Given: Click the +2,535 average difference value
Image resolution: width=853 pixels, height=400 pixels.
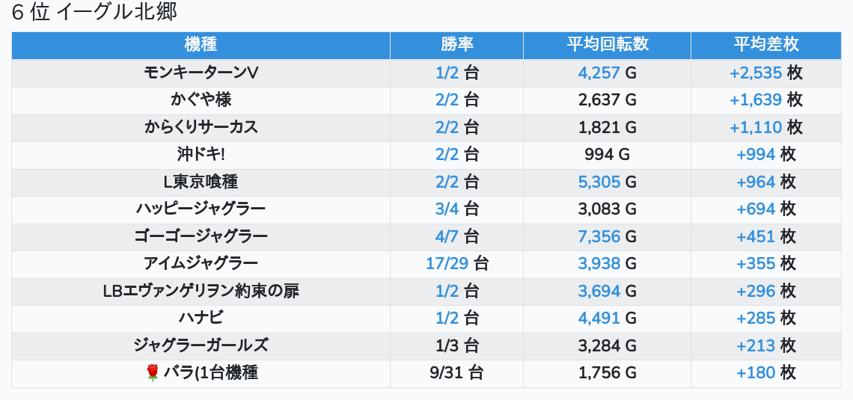Looking at the screenshot, I should [756, 73].
